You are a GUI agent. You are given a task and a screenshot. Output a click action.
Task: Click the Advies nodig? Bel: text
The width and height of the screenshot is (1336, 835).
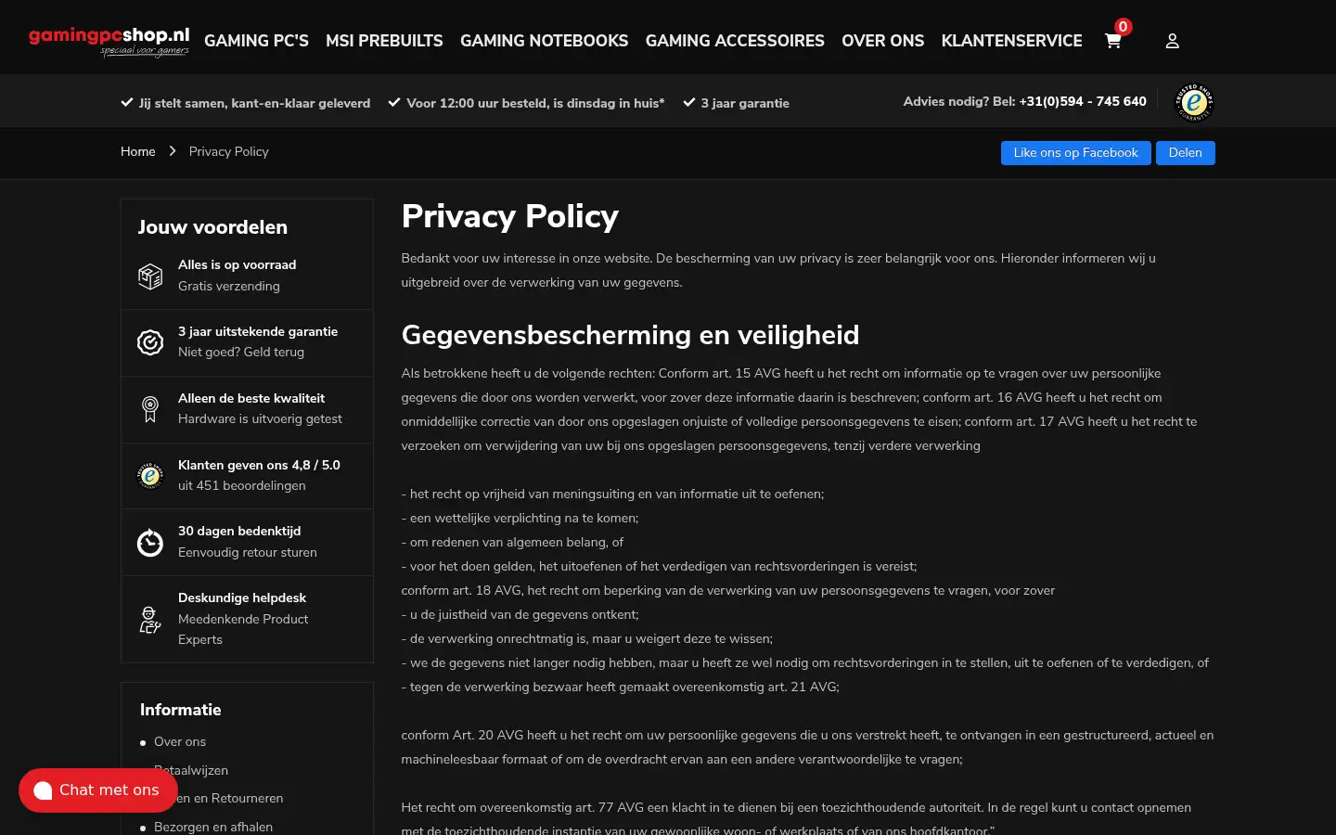pyautogui.click(x=959, y=101)
